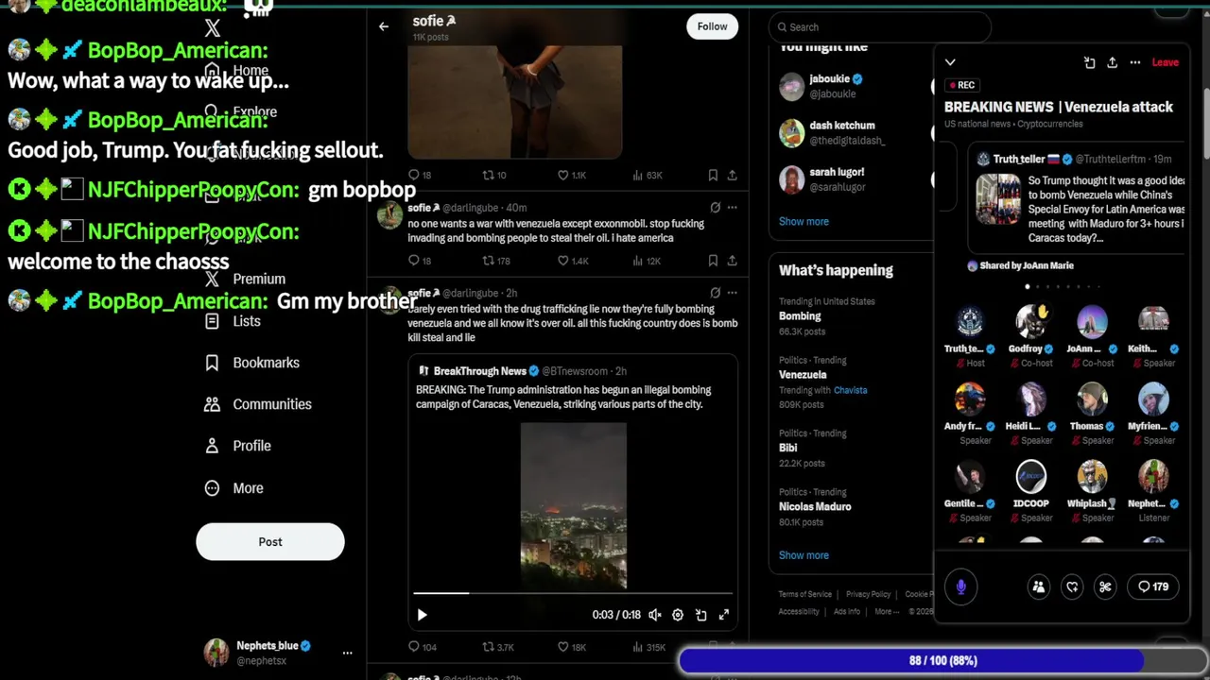
Task: Open Premium in the sidebar
Action: 245,280
